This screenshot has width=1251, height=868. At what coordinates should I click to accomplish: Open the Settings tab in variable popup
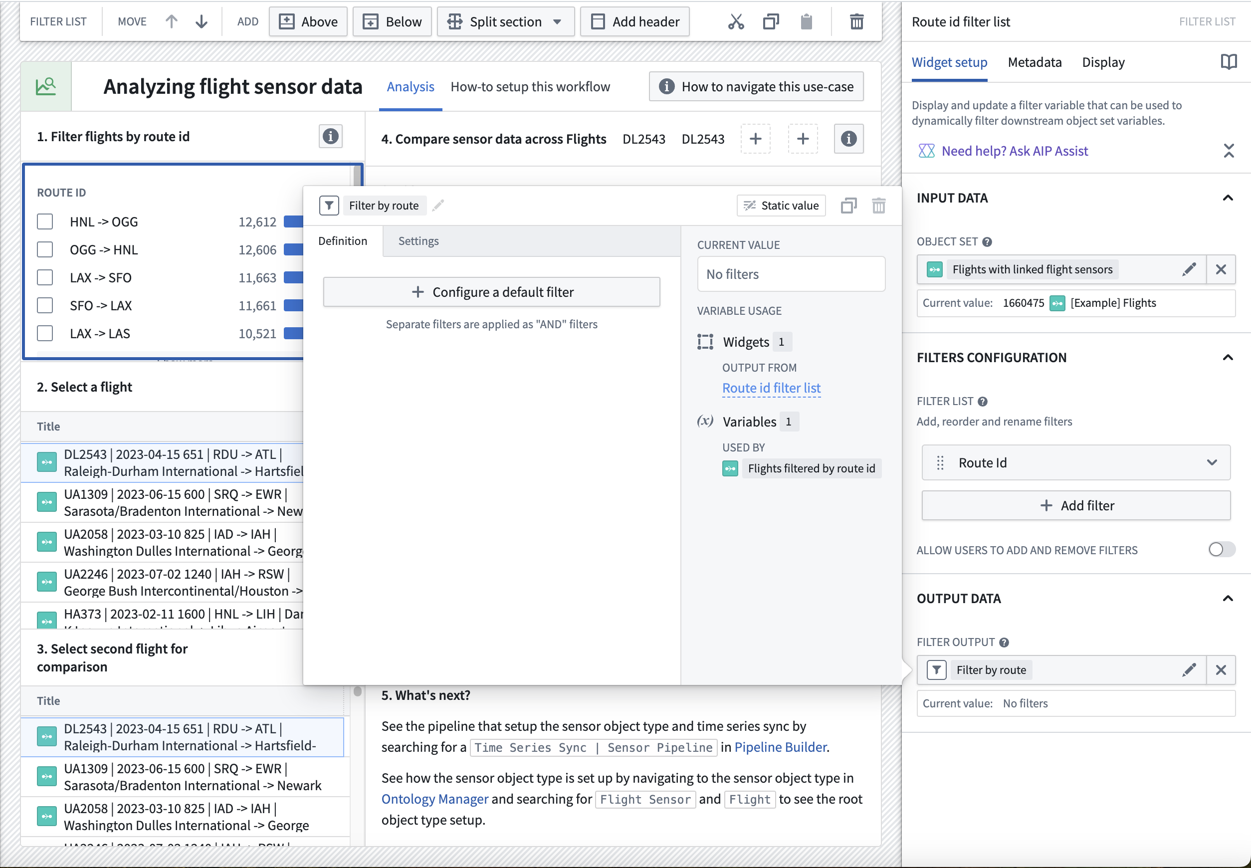pos(418,241)
